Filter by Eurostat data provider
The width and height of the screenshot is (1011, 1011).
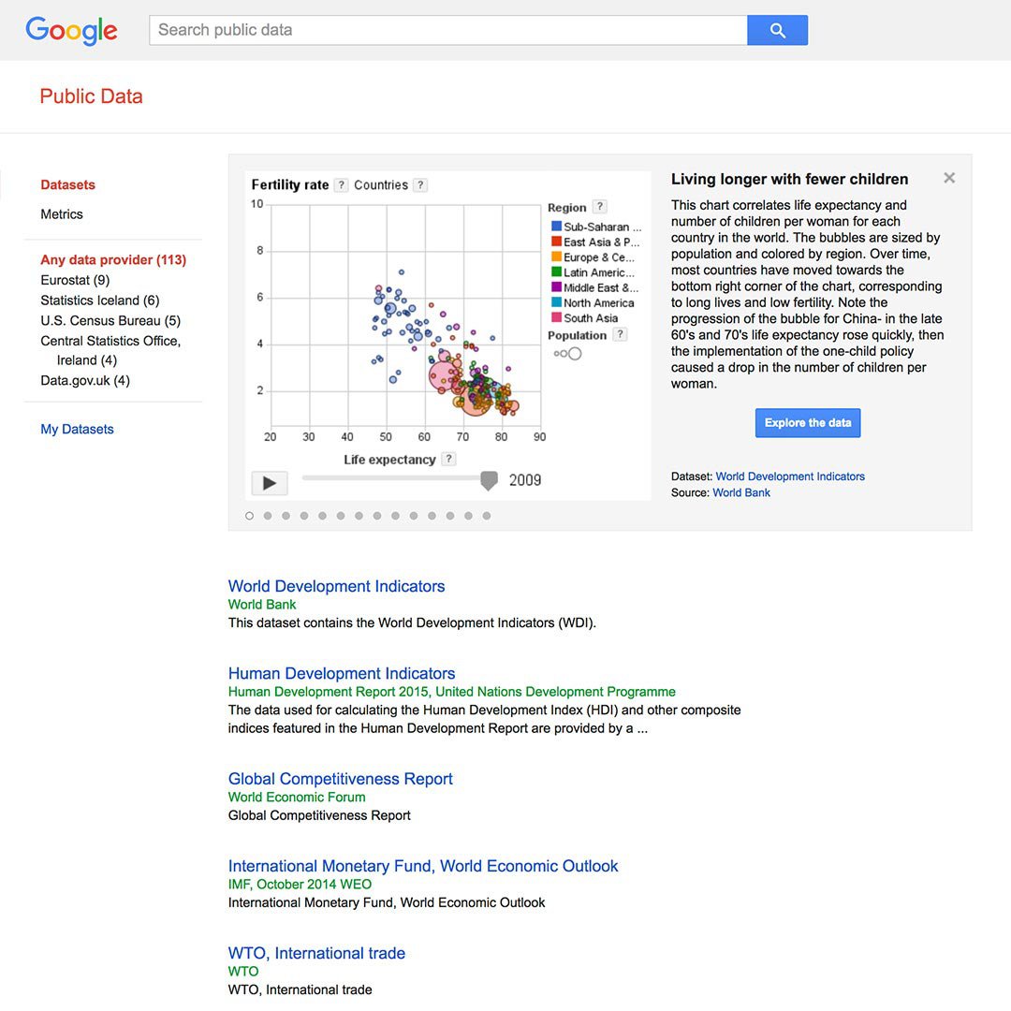75,281
